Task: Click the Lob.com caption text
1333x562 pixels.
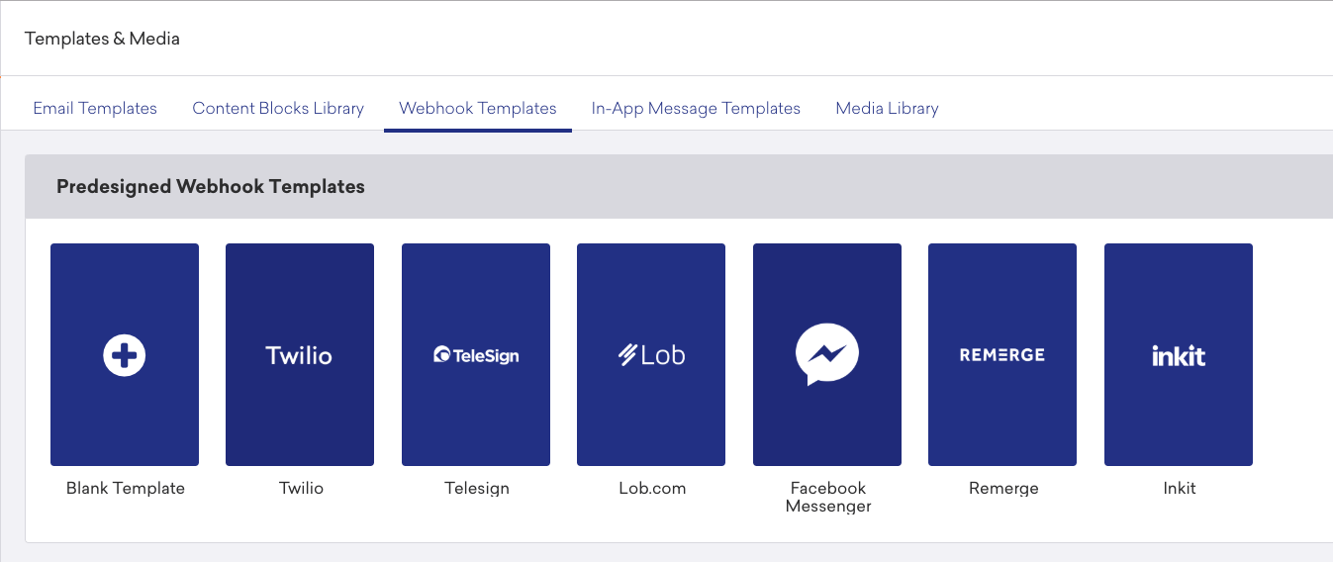Action: coord(652,488)
